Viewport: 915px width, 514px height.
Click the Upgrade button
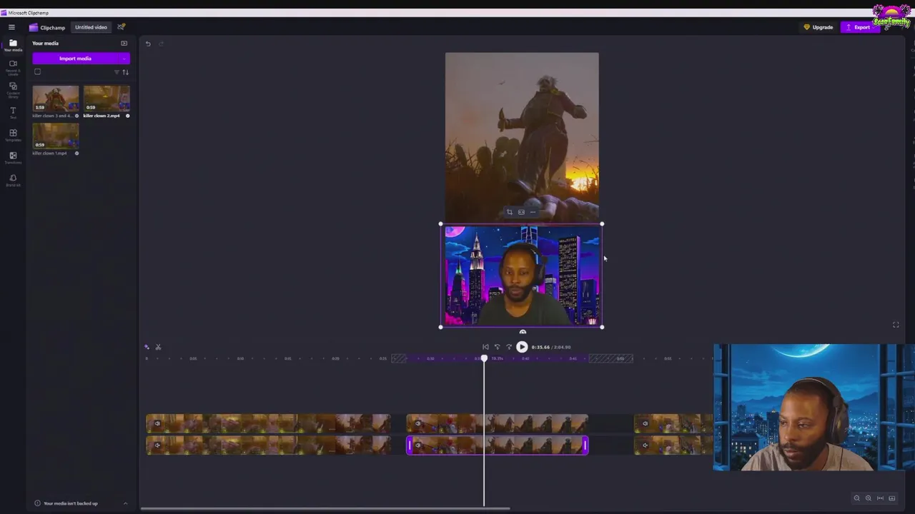click(818, 27)
